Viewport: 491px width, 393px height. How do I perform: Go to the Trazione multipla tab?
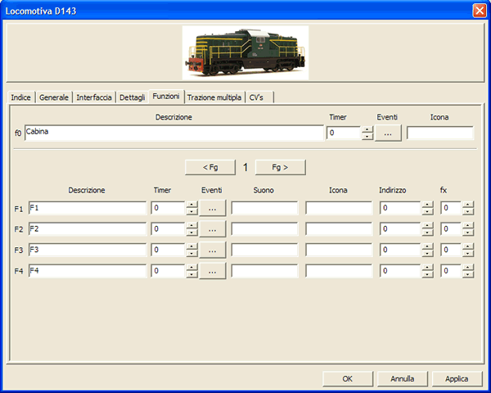pyautogui.click(x=214, y=97)
